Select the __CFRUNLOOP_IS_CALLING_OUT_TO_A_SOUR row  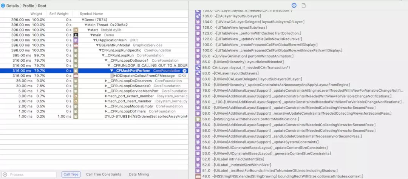(x=94, y=65)
